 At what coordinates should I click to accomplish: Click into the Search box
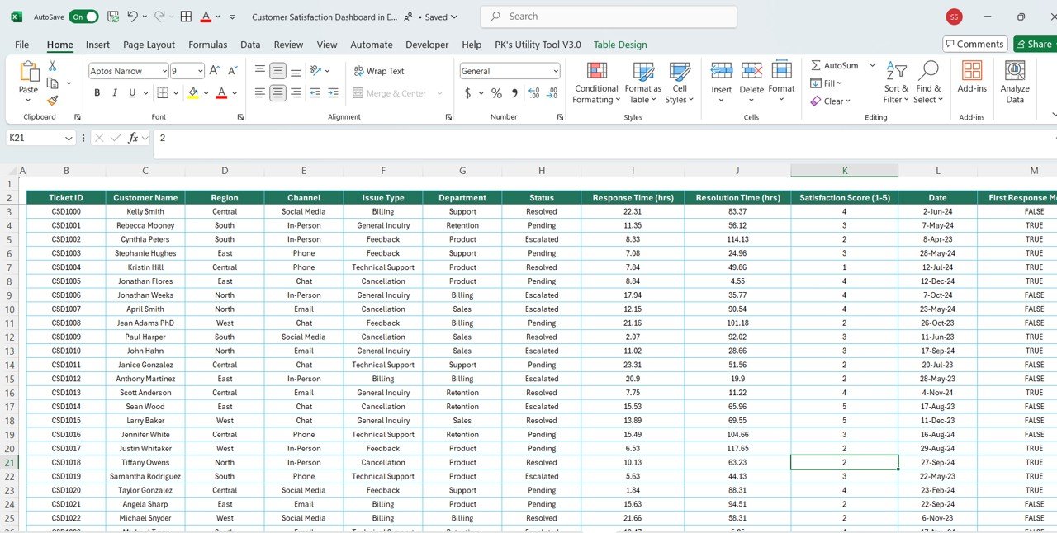click(609, 17)
